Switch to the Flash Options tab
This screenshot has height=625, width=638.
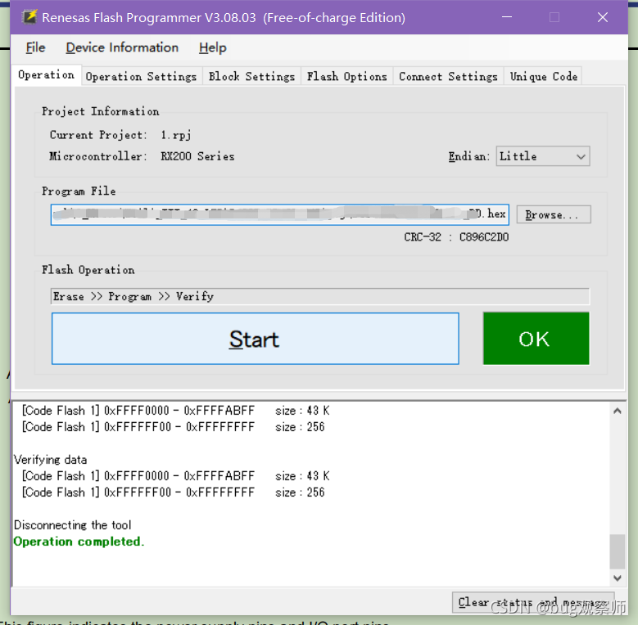pyautogui.click(x=346, y=76)
